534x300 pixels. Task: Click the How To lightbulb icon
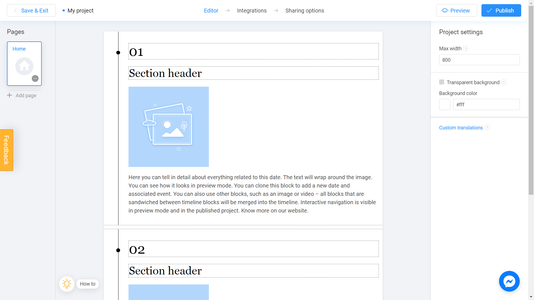click(x=66, y=284)
